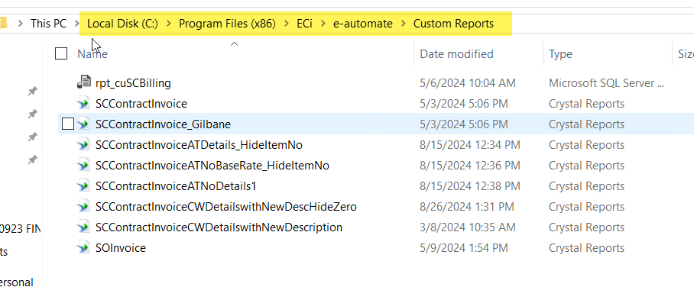Viewport: 694px width, 287px height.
Task: Go to Program Files (x86) breadcrumb
Action: tap(227, 24)
